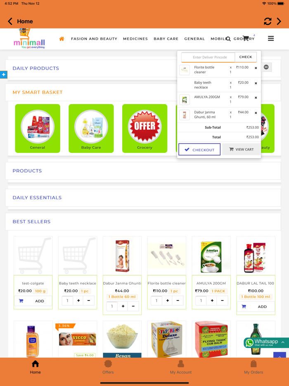Tap the orange home icon in navbar
Viewport: 289px width, 386px height.
(x=62, y=39)
